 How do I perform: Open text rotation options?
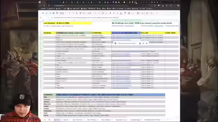(x=152, y=13)
